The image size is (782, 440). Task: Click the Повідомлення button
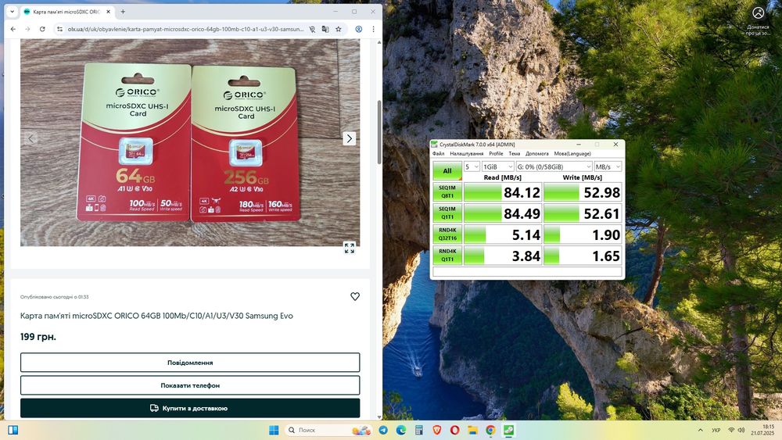190,363
